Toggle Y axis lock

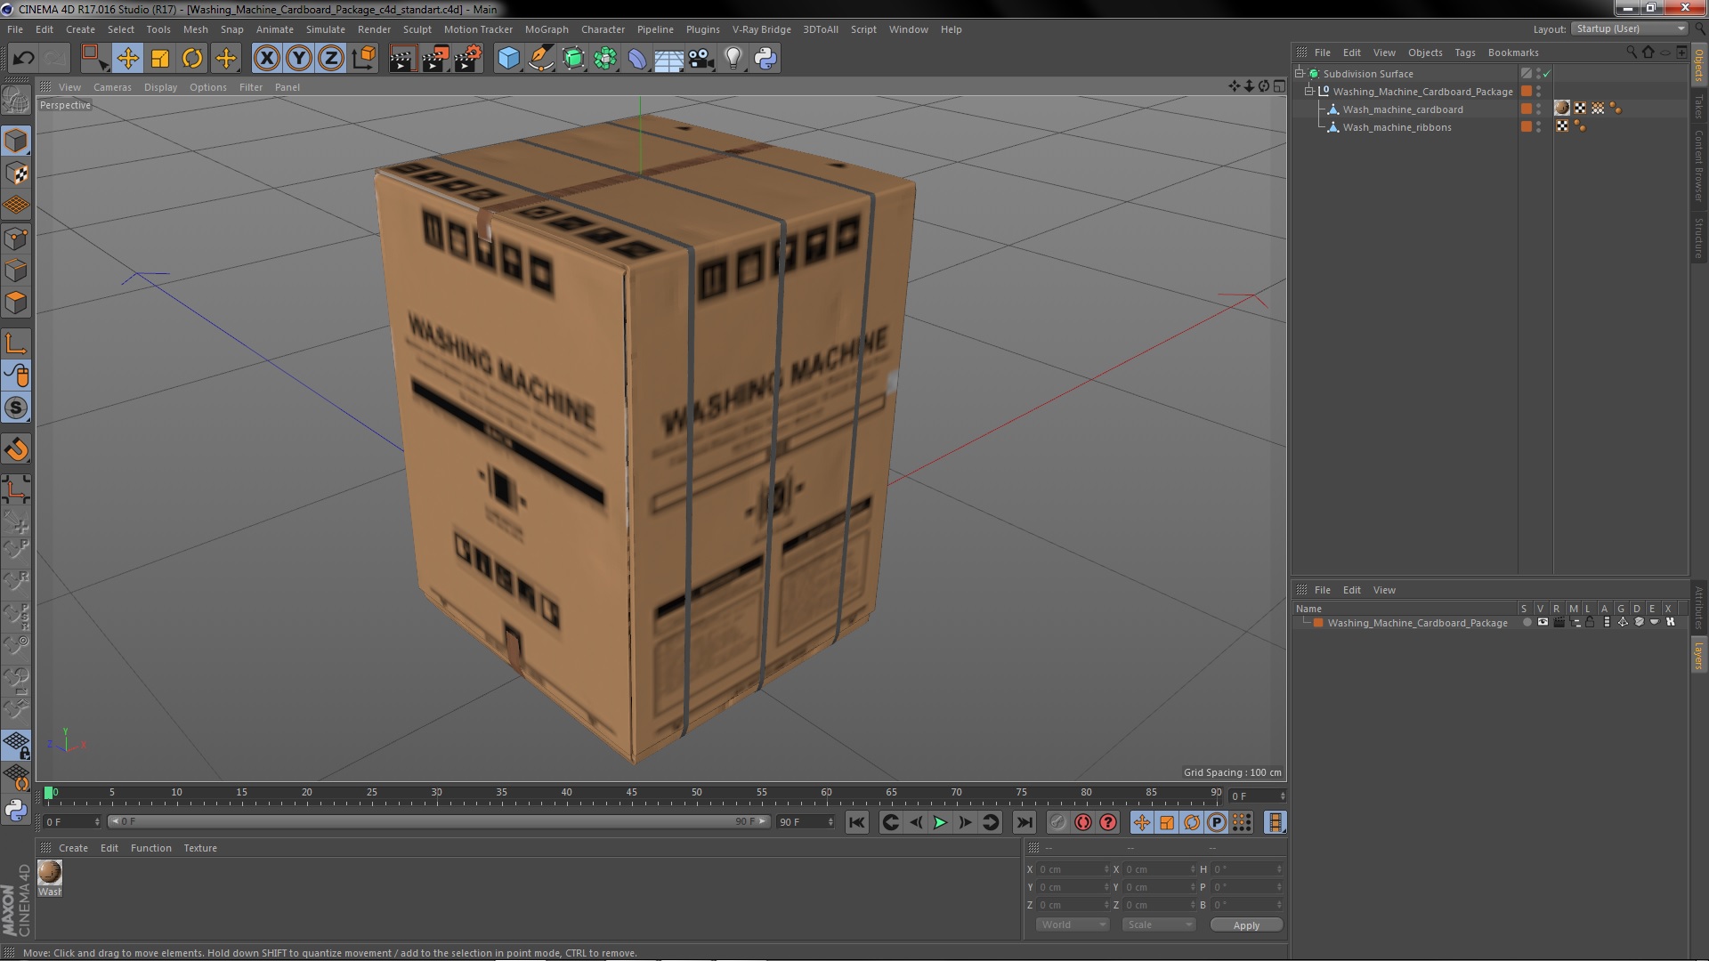299,59
